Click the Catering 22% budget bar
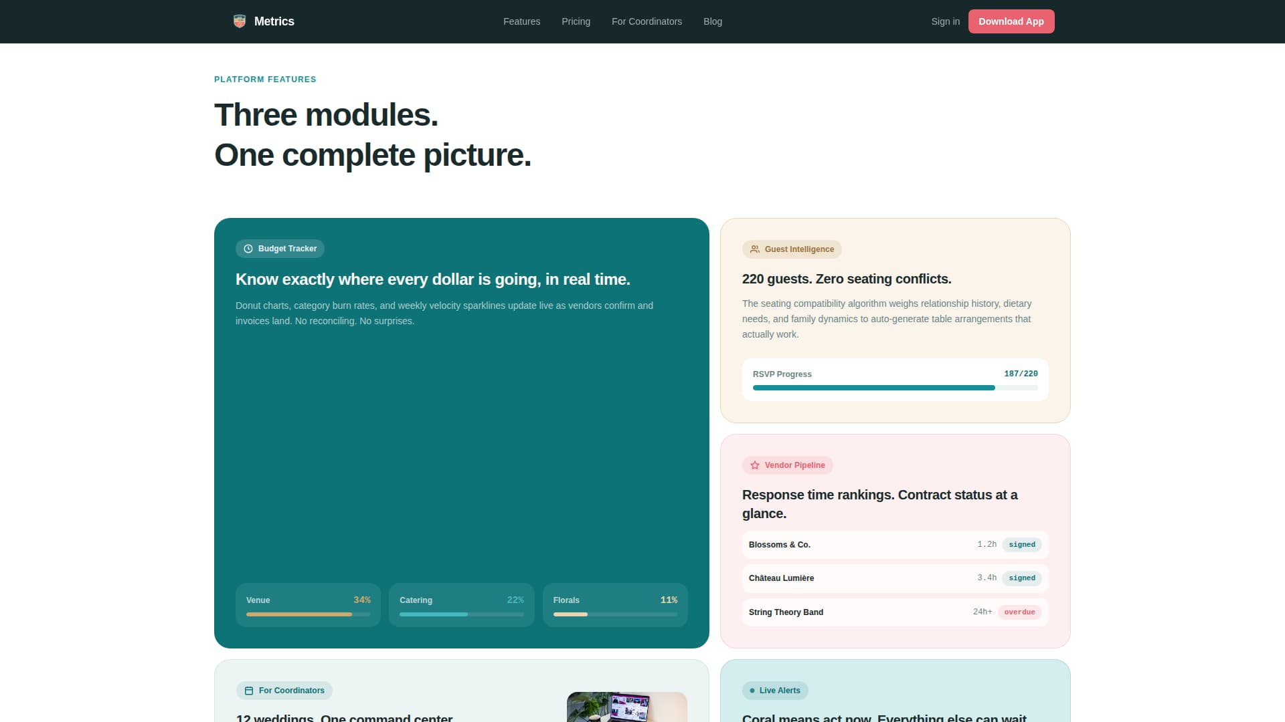1285x722 pixels. pyautogui.click(x=462, y=614)
